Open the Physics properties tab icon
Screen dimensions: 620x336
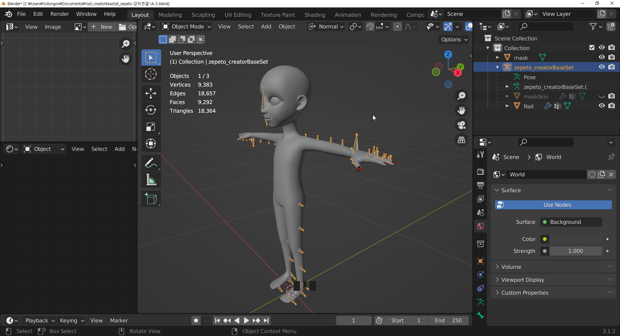[480, 275]
